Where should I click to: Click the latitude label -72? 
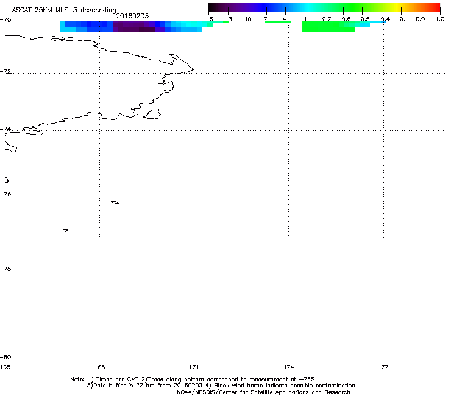coord(5,71)
